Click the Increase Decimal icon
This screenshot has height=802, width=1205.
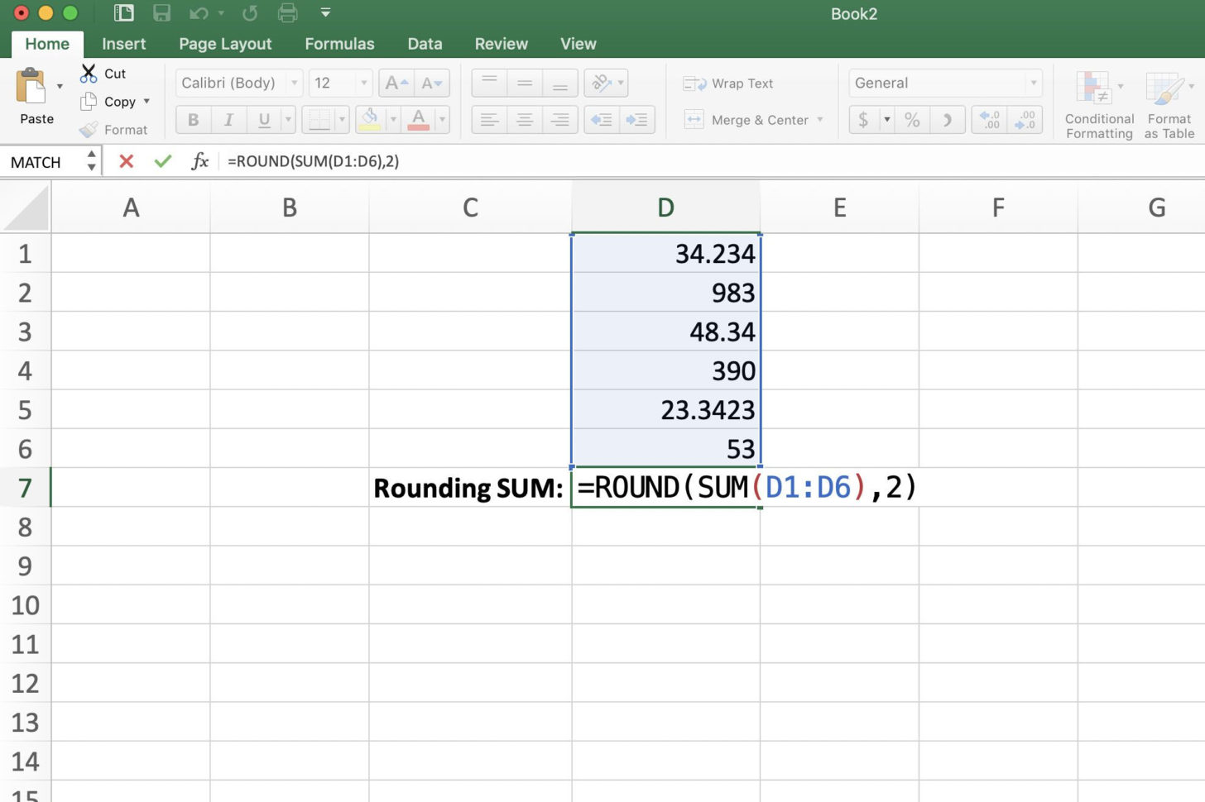[x=990, y=120]
